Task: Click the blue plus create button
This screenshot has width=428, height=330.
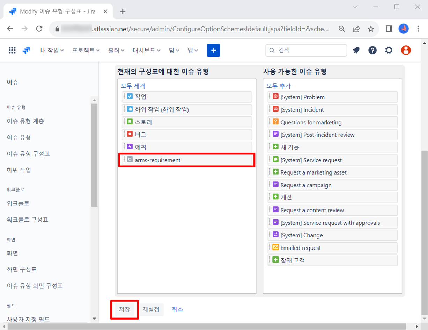Action: tap(213, 51)
